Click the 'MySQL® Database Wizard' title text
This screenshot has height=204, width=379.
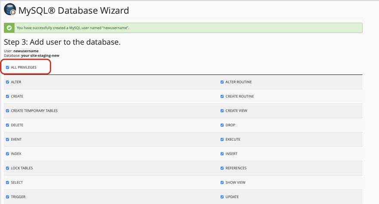click(74, 11)
